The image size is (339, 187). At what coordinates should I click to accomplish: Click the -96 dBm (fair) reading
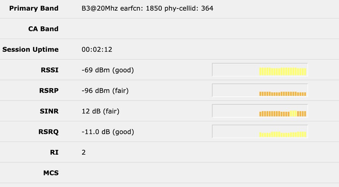[x=105, y=91]
